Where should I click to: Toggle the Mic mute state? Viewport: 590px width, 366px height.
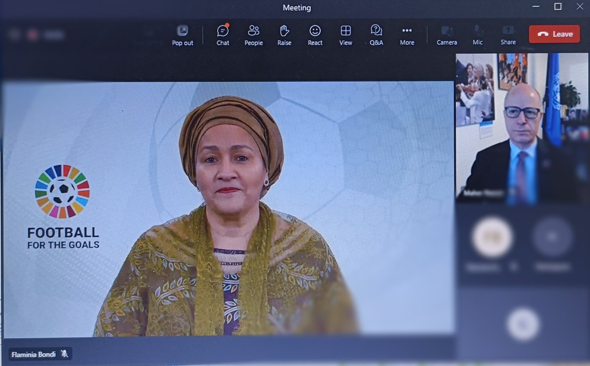click(x=477, y=35)
